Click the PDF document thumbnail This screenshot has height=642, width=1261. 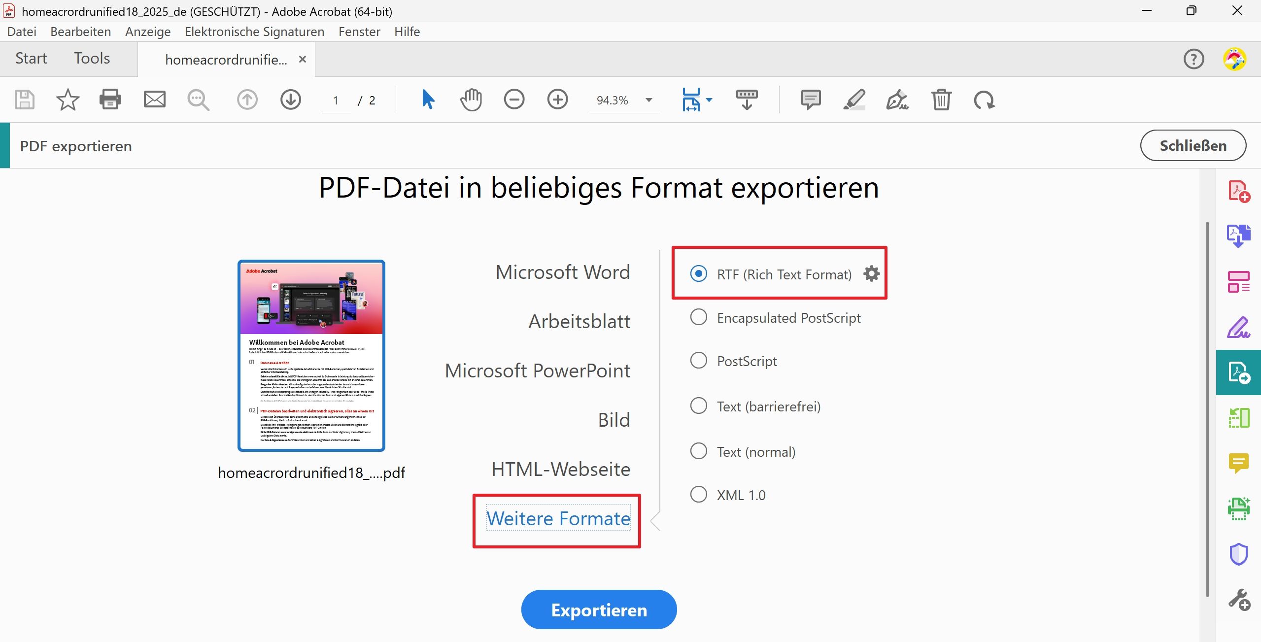click(x=311, y=355)
